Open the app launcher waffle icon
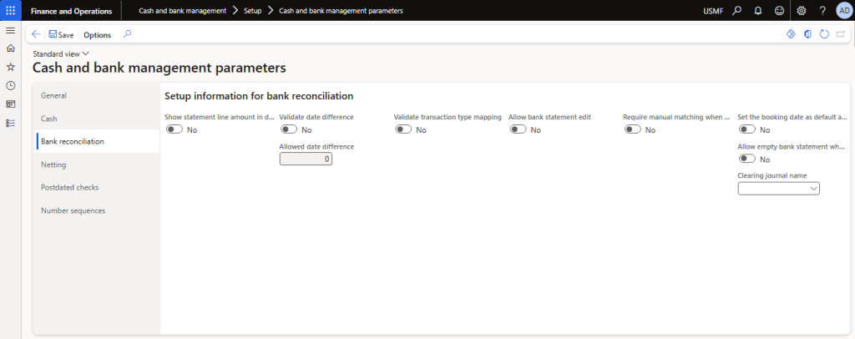The width and height of the screenshot is (855, 339). coord(10,11)
